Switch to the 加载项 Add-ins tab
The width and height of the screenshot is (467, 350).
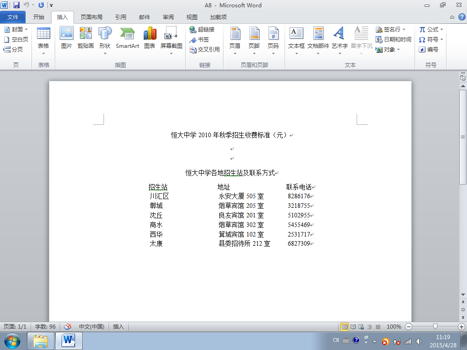[x=218, y=17]
